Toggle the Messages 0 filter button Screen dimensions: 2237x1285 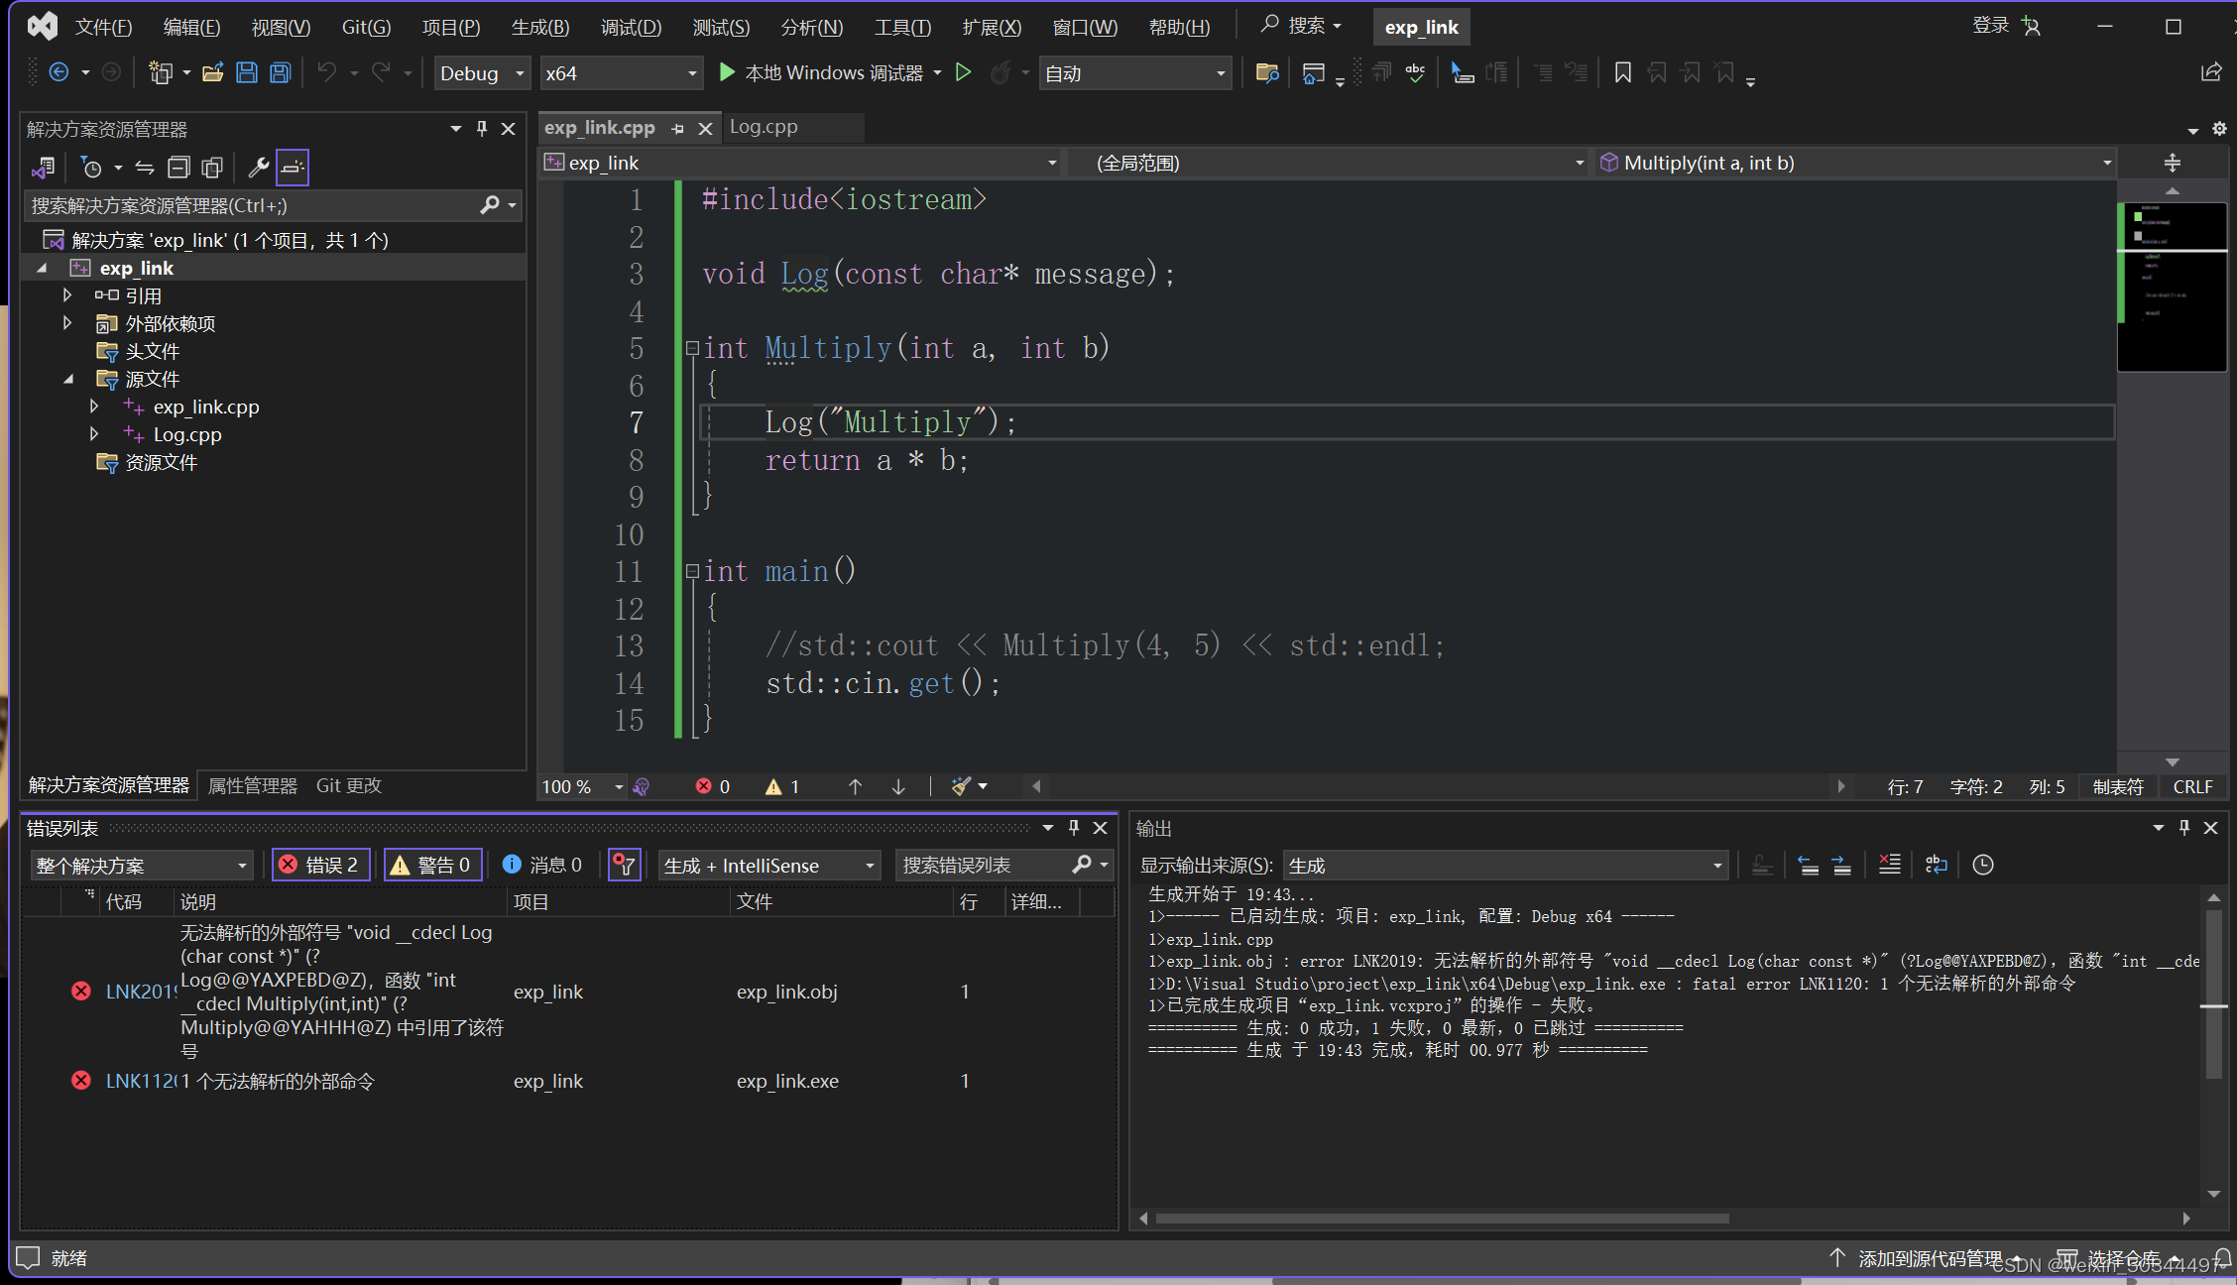tap(542, 865)
